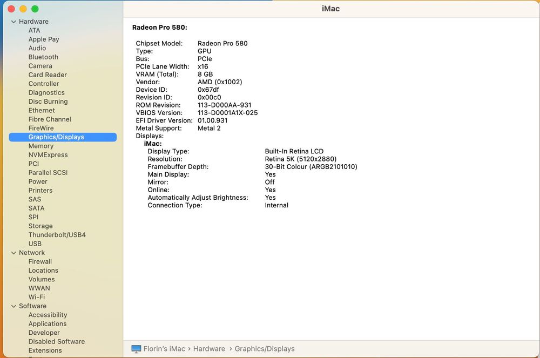The image size is (540, 358).
Task: Click the EFI Driver Version 01.00.931
Action: pyautogui.click(x=212, y=120)
